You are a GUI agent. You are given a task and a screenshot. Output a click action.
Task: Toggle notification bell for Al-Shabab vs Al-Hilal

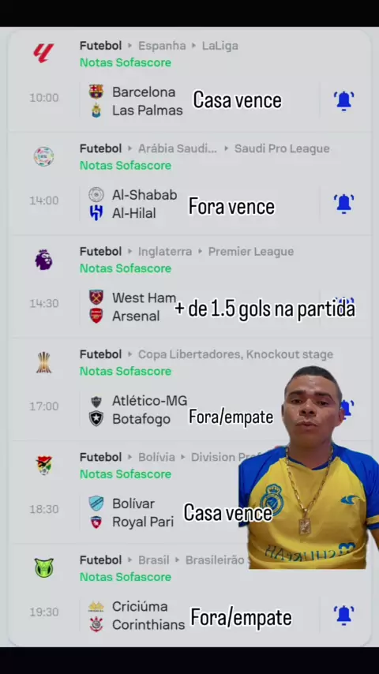tap(343, 204)
